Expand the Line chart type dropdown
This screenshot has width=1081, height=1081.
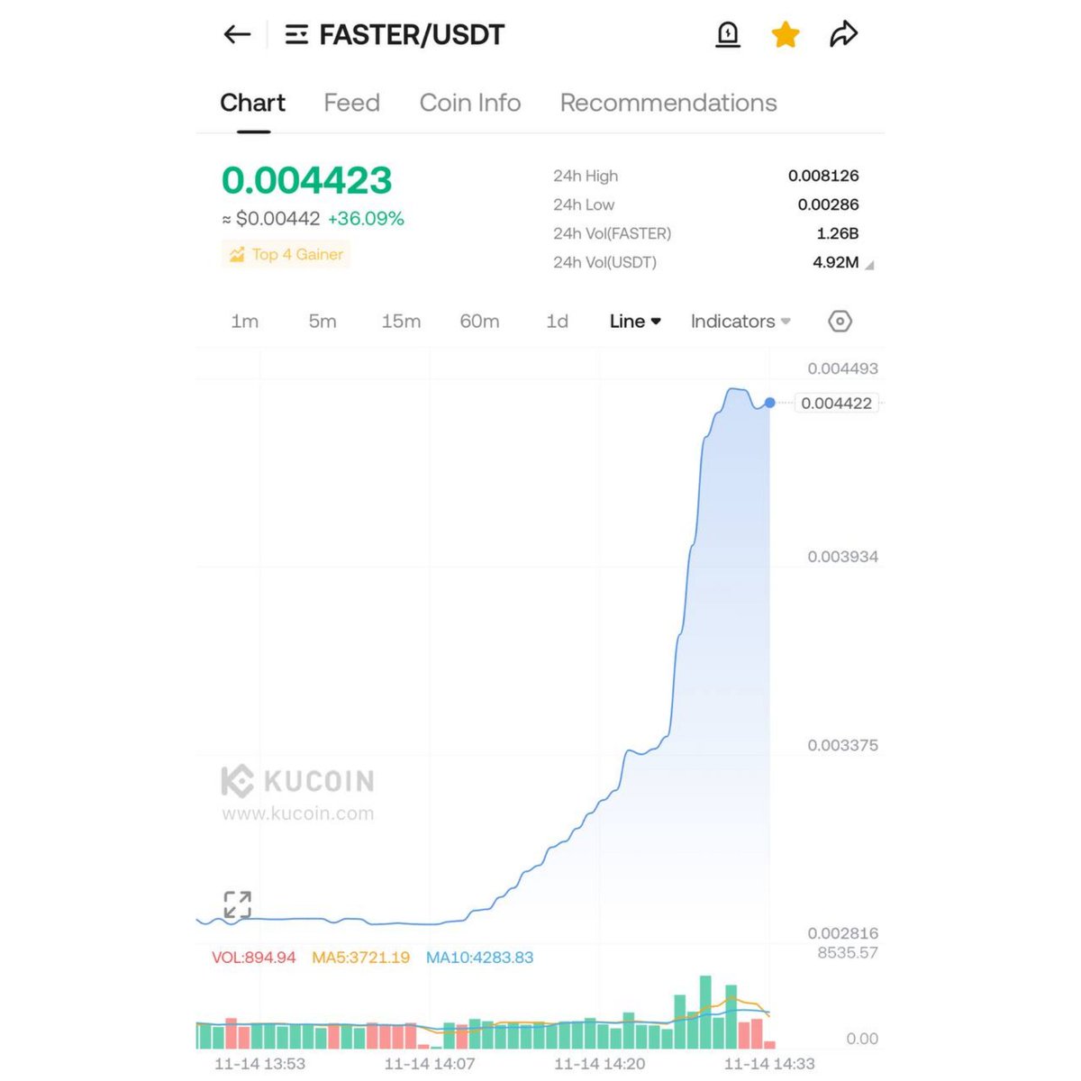(x=635, y=322)
